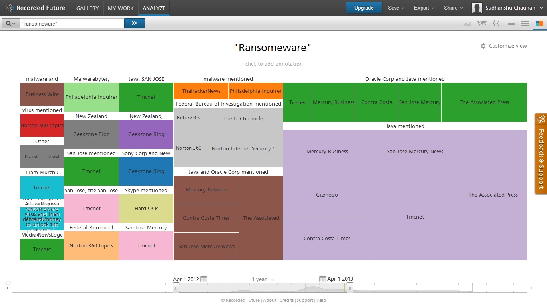Select the green Associated Press tile

click(484, 102)
